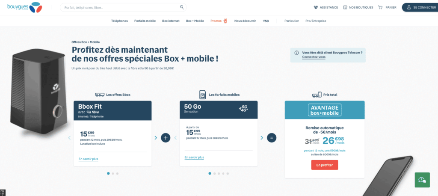The height and width of the screenshot is (196, 438).
Task: Switch to Pro/Entreprise section
Action: pos(316,21)
